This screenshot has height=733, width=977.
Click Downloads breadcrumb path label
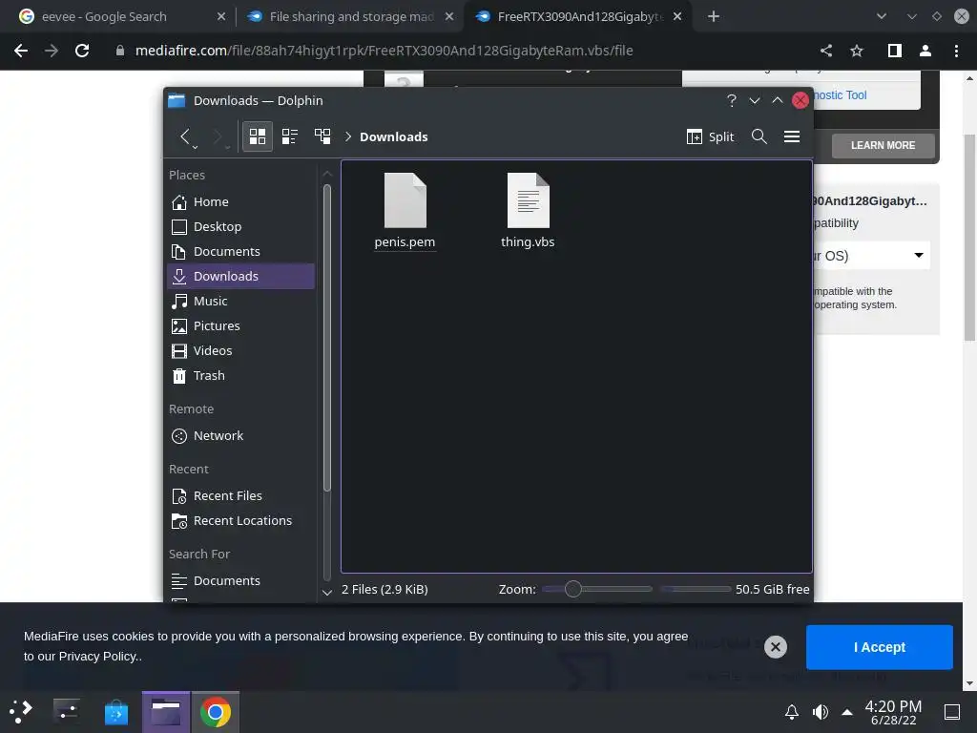[394, 136]
